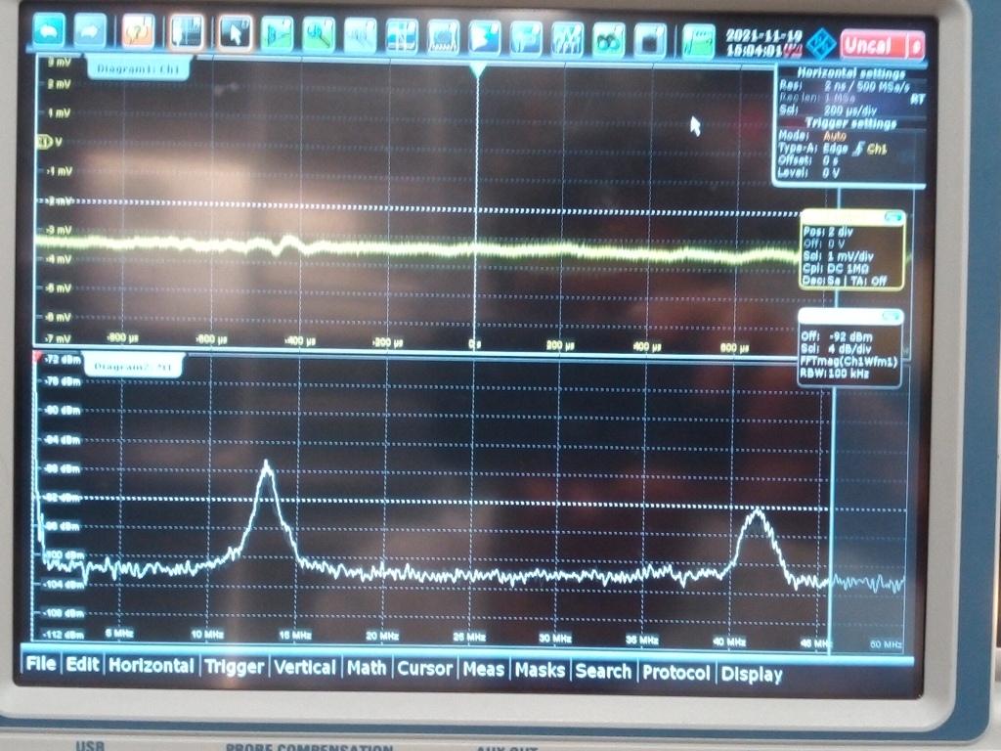
Task: Click the '2 ns / 500 MSa/s' resolution value
Action: 866,86
